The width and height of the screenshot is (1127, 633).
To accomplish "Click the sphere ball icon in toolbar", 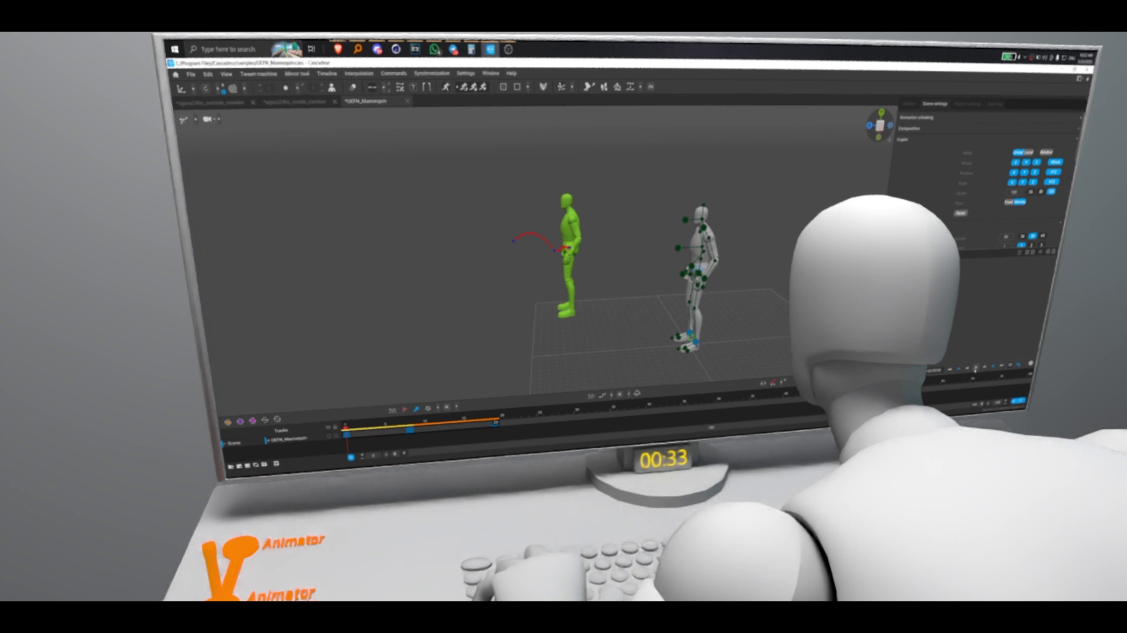I will coord(232,89).
